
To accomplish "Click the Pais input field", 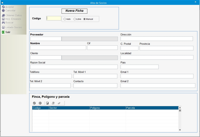I will 140,67.
